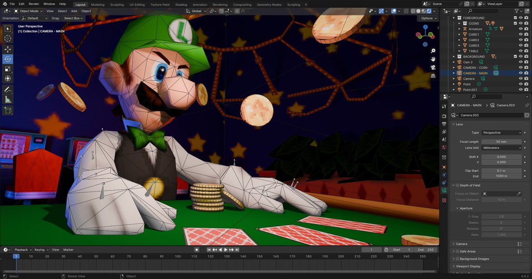532x279 pixels.
Task: Select the Move tool
Action: 8,50
